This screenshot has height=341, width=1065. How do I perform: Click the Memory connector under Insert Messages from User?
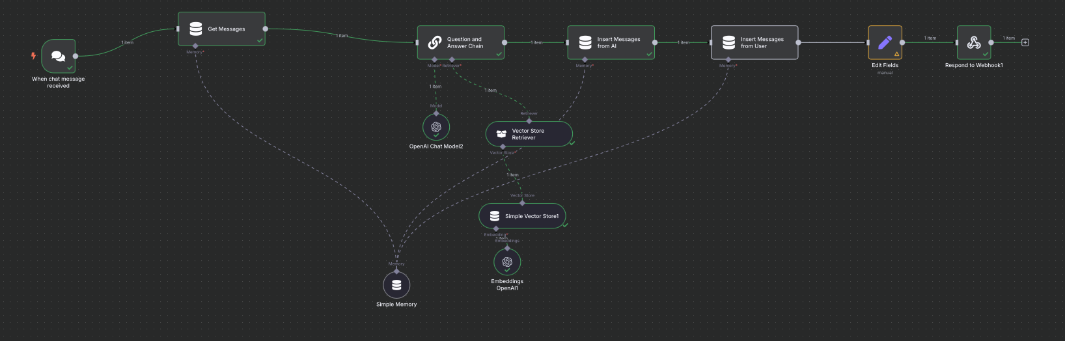(728, 60)
